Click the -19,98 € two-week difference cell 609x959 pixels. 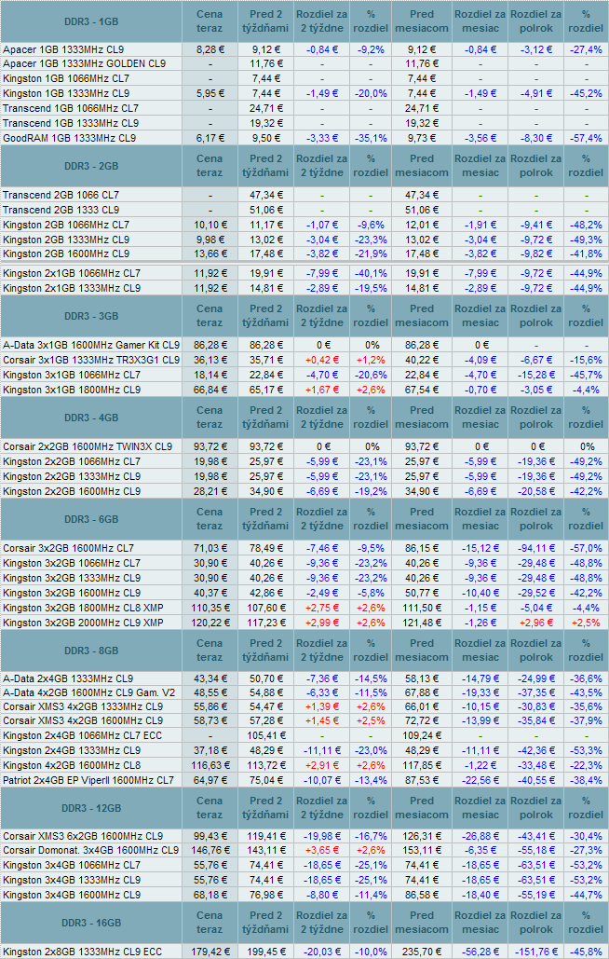pos(321,836)
